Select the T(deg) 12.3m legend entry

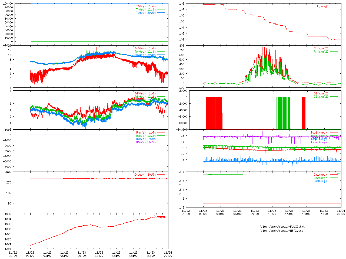point(146,9)
